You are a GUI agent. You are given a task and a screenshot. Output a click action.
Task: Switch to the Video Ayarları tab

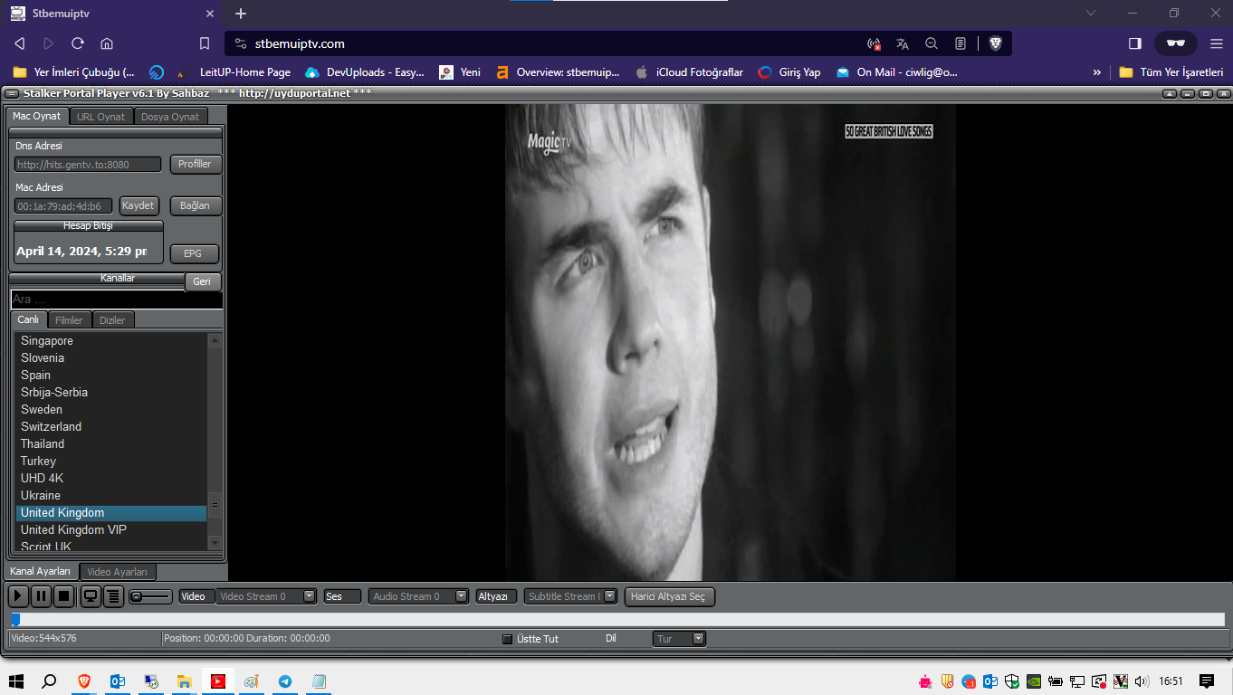(x=118, y=572)
